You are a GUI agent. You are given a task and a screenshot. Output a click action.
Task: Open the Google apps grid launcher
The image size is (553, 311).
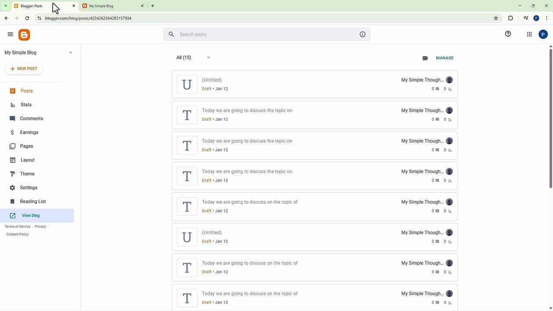click(x=529, y=34)
